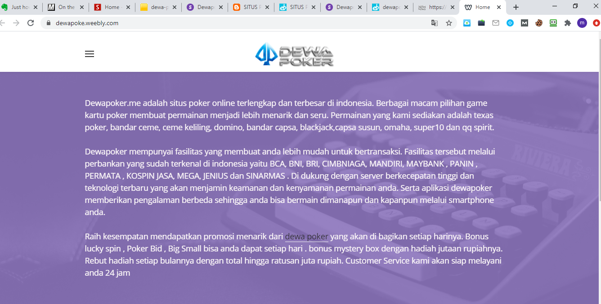The image size is (601, 304).
Task: Bookmark this page with the star icon
Action: click(x=449, y=23)
